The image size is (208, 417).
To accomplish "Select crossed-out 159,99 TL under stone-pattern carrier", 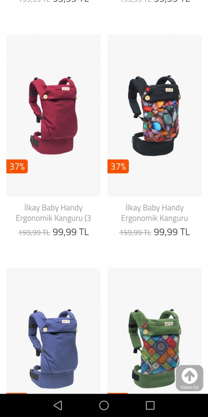I will click(x=135, y=233).
